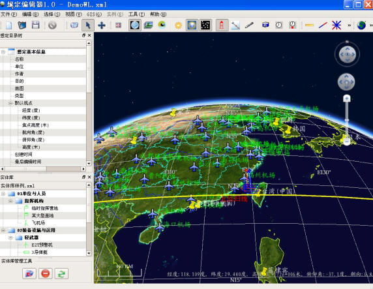This screenshot has height=289, width=373.
Task: Toggle the atmosphere glow toolbar button
Action: 192,25
